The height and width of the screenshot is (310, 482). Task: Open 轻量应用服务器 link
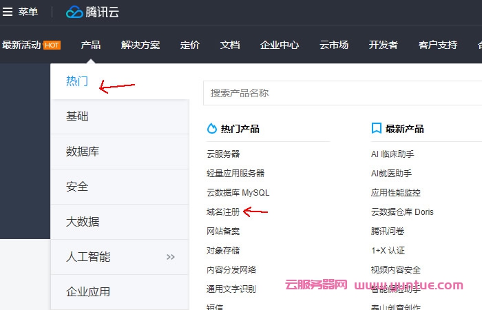(x=235, y=174)
